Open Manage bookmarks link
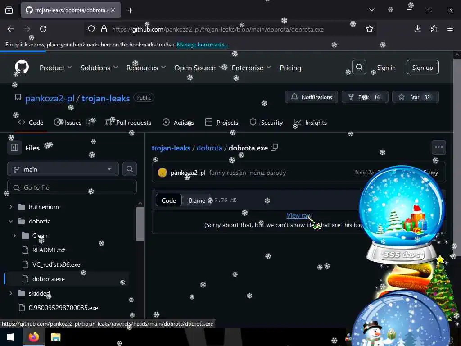The image size is (461, 346). pyautogui.click(x=202, y=45)
